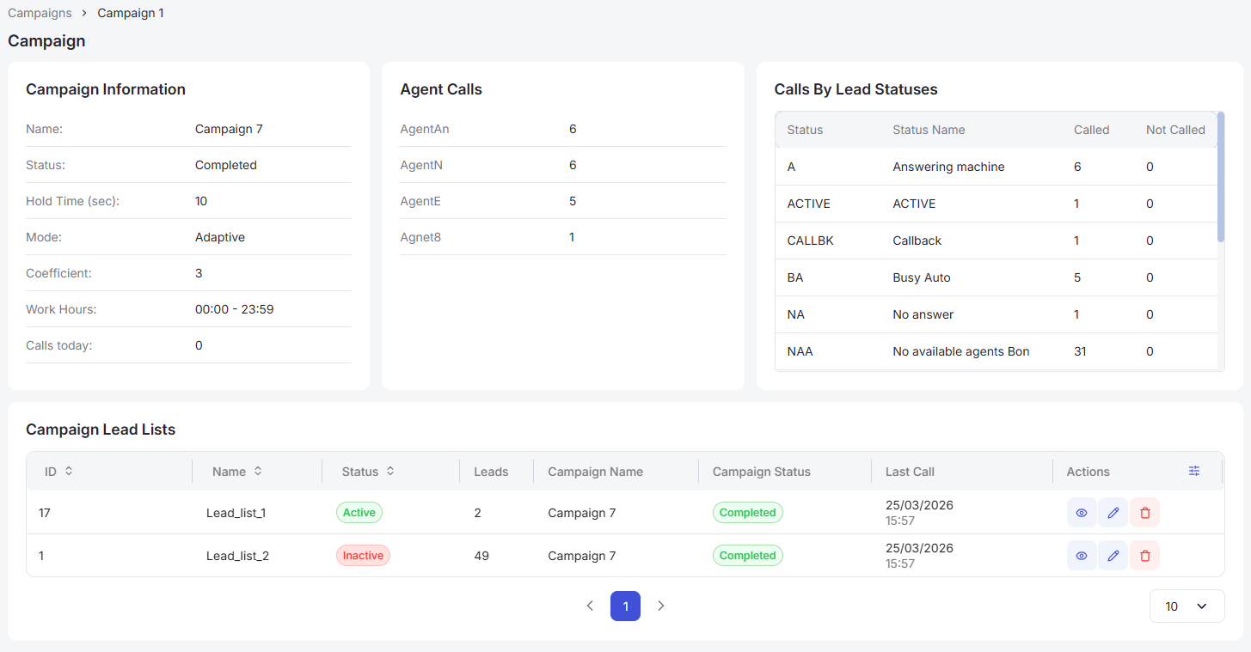This screenshot has height=652, width=1251.
Task: Go to previous page arrow
Action: pos(590,606)
